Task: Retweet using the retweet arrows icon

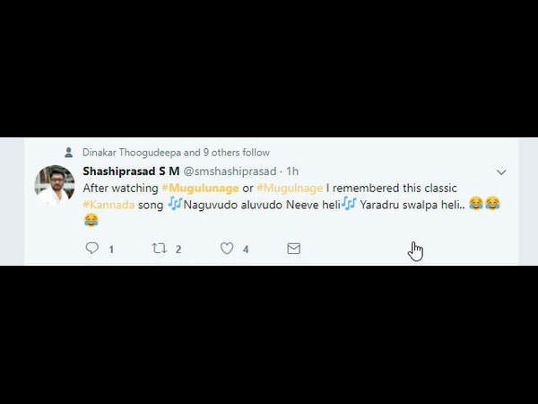Action: click(x=160, y=248)
